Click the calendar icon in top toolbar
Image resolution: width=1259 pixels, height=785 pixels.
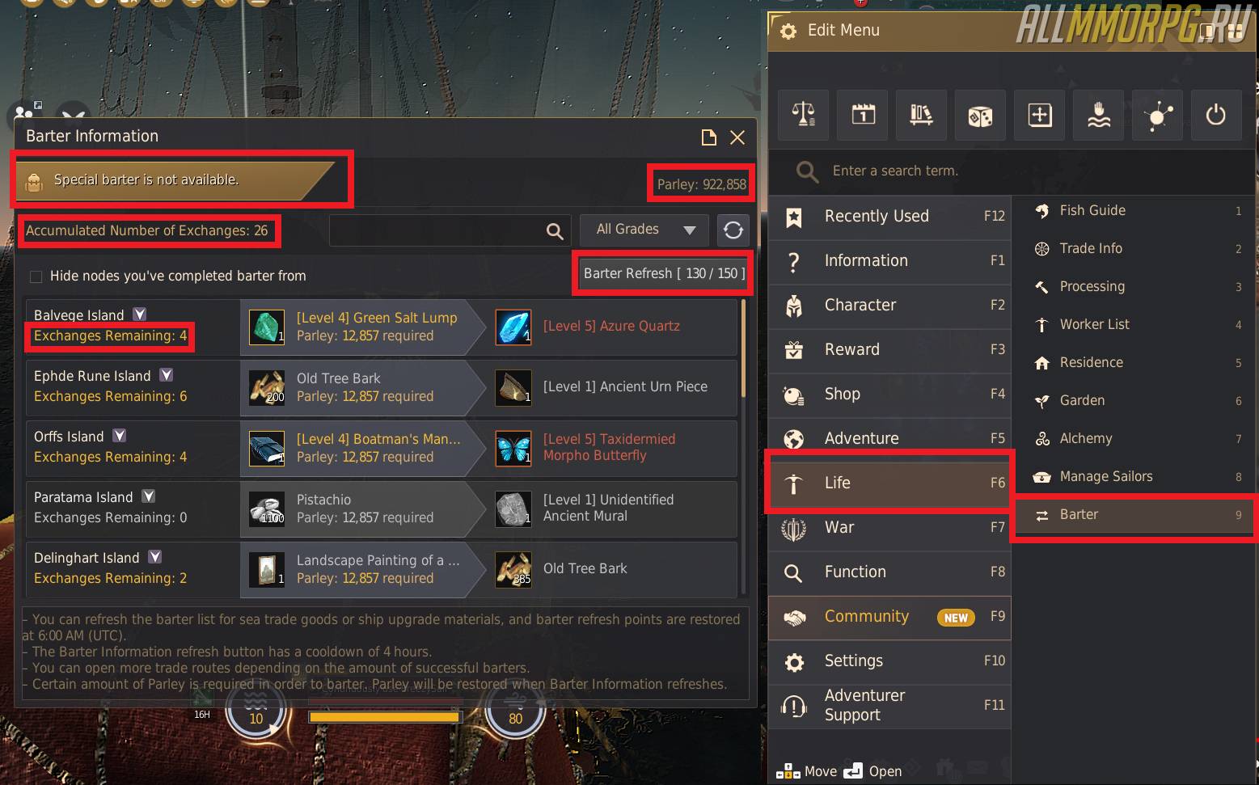[863, 115]
